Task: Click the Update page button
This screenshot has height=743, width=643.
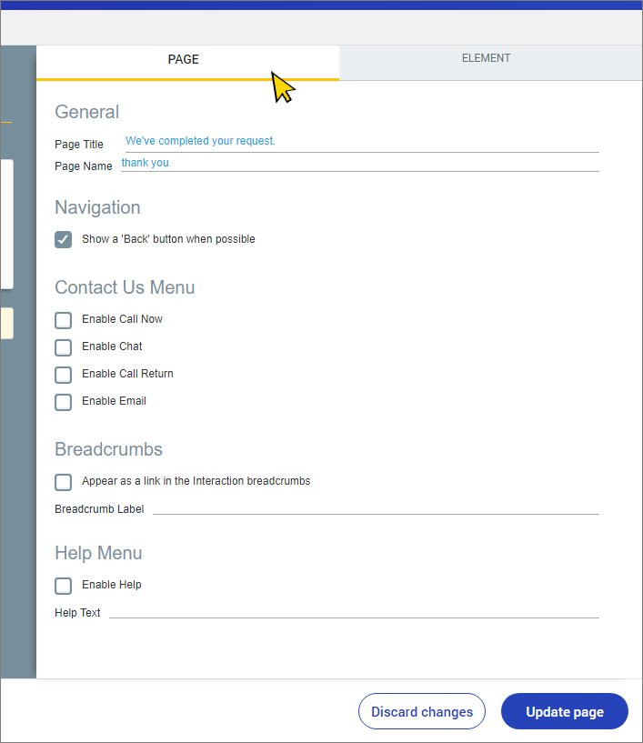Action: (x=565, y=711)
